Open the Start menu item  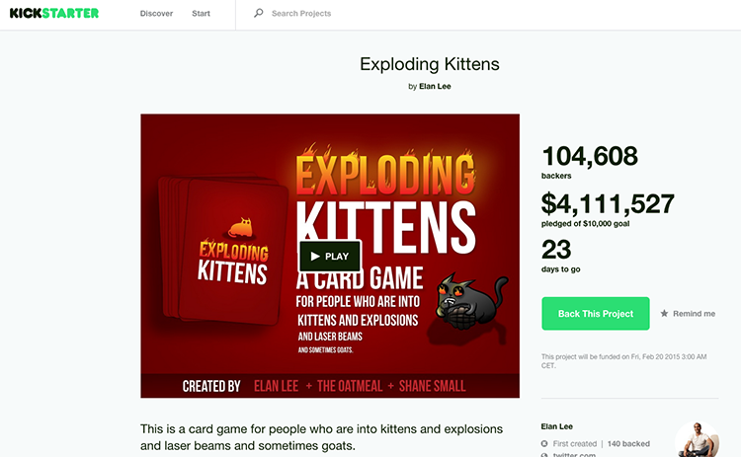(202, 14)
